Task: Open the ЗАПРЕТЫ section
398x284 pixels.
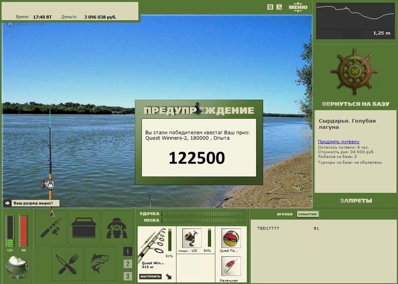Action: 356,201
